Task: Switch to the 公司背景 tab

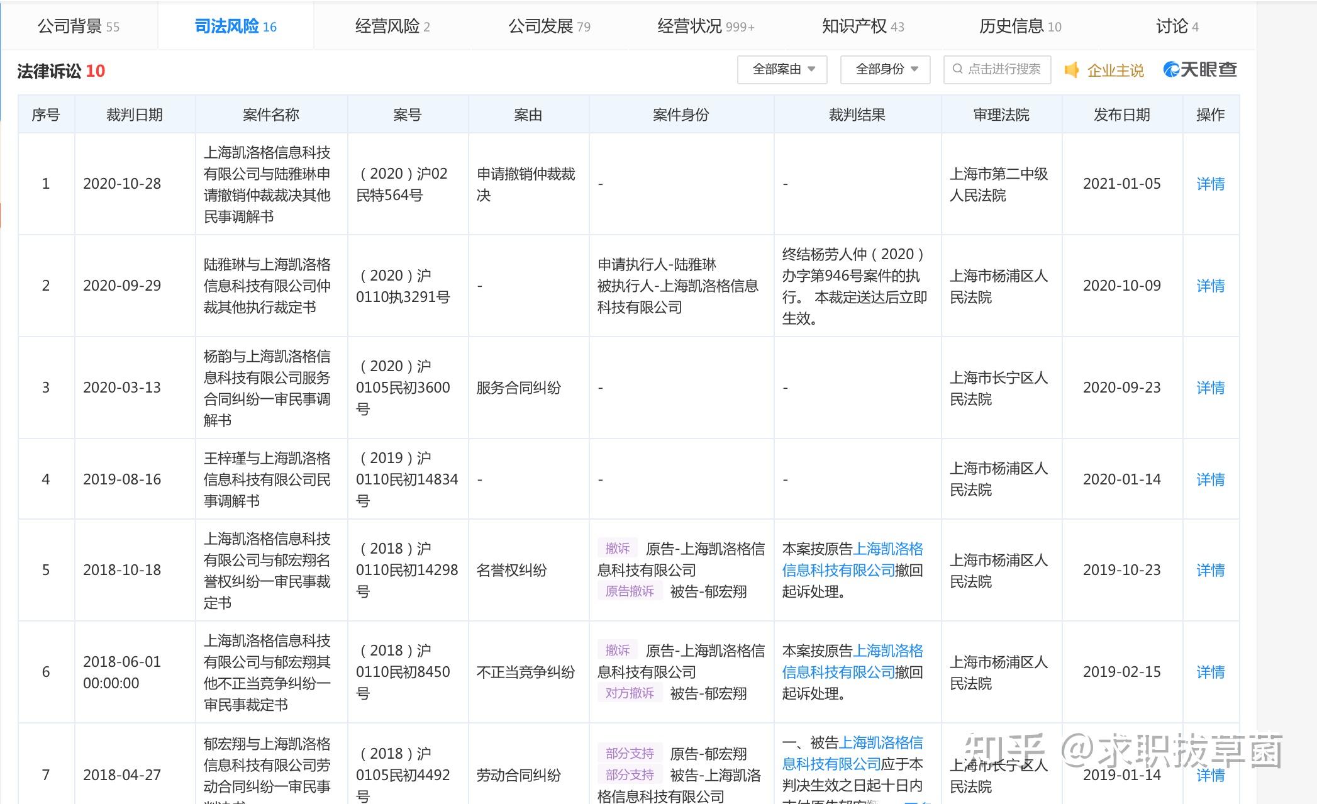Action: [x=79, y=26]
